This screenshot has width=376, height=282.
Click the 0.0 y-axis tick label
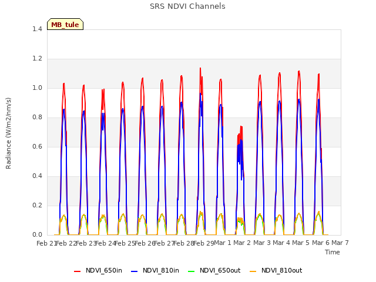pos(37,235)
